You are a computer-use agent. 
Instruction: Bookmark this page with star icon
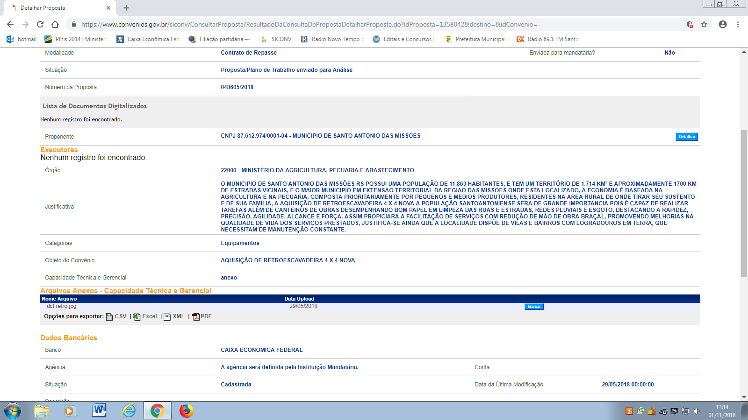click(704, 24)
